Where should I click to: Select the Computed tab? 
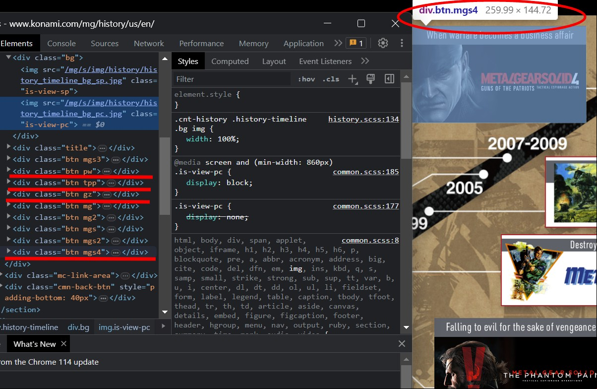pos(230,61)
